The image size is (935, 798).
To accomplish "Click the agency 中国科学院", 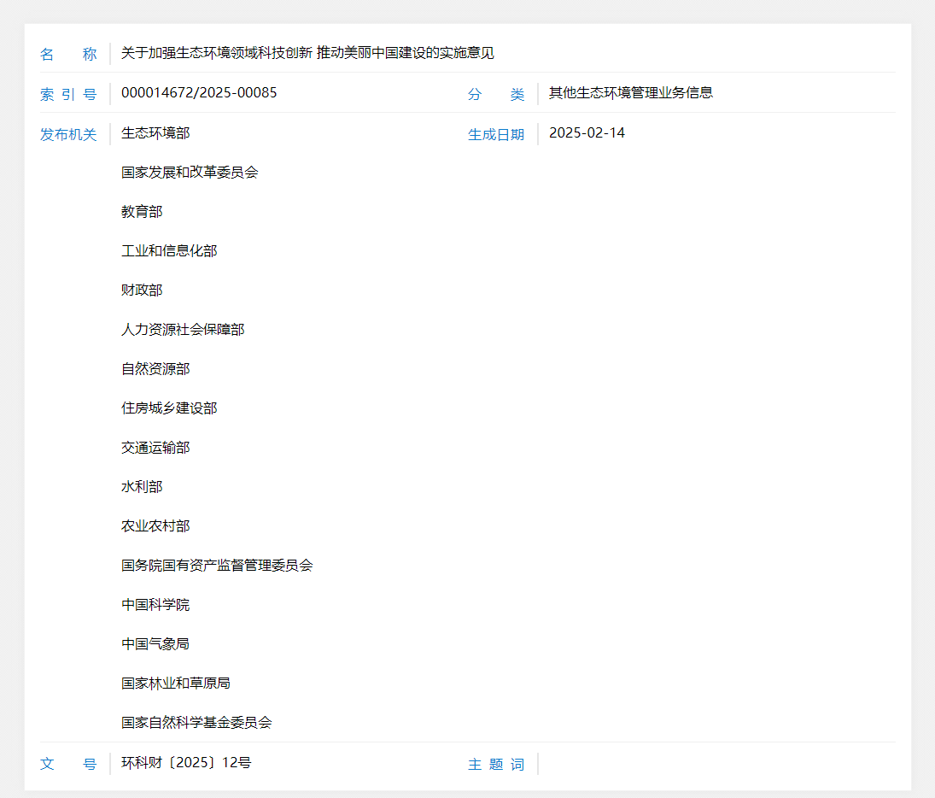I will (155, 605).
